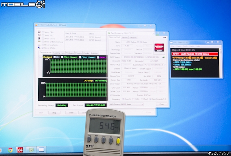The width and height of the screenshot is (231, 156).
Task: Click the monitor icon beside Stress GPU(s)
Action: (x=39, y=48)
